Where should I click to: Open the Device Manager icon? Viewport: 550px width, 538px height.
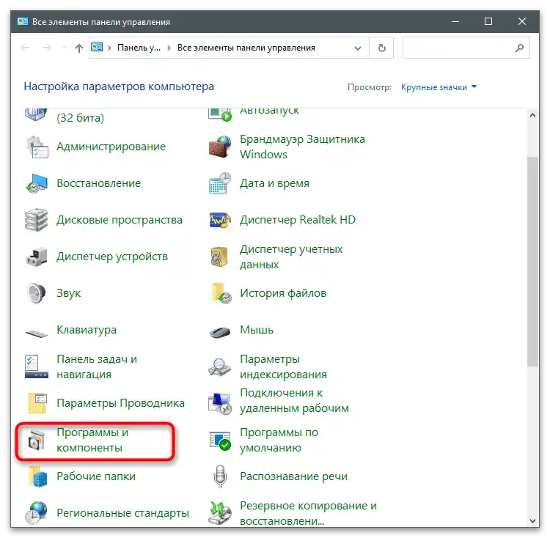[x=37, y=257]
